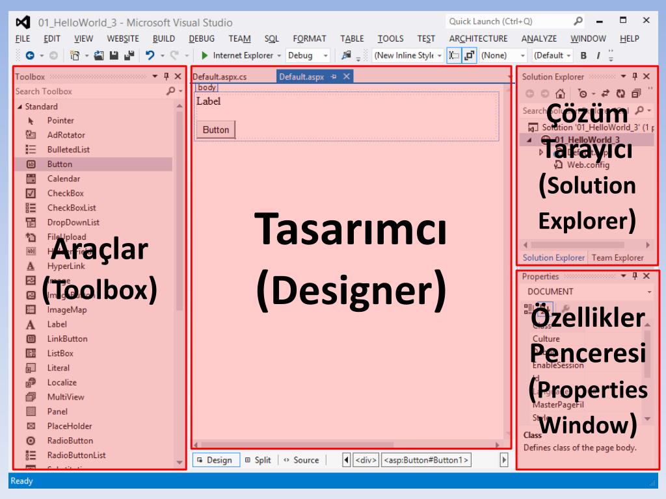
Task: Click the Toolbox search magnifier icon
Action: 171,91
